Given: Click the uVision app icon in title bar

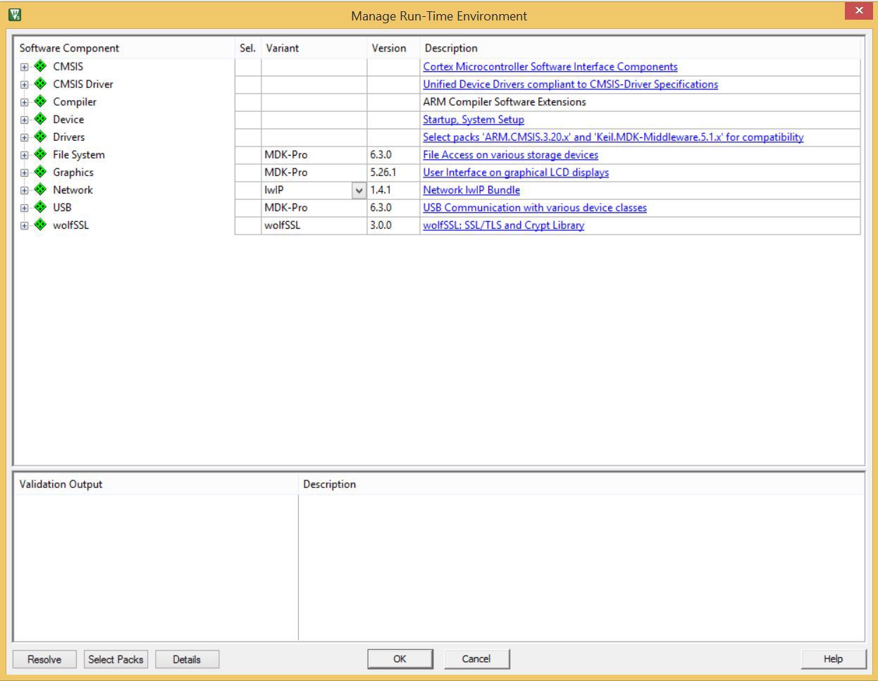Looking at the screenshot, I should (x=14, y=14).
